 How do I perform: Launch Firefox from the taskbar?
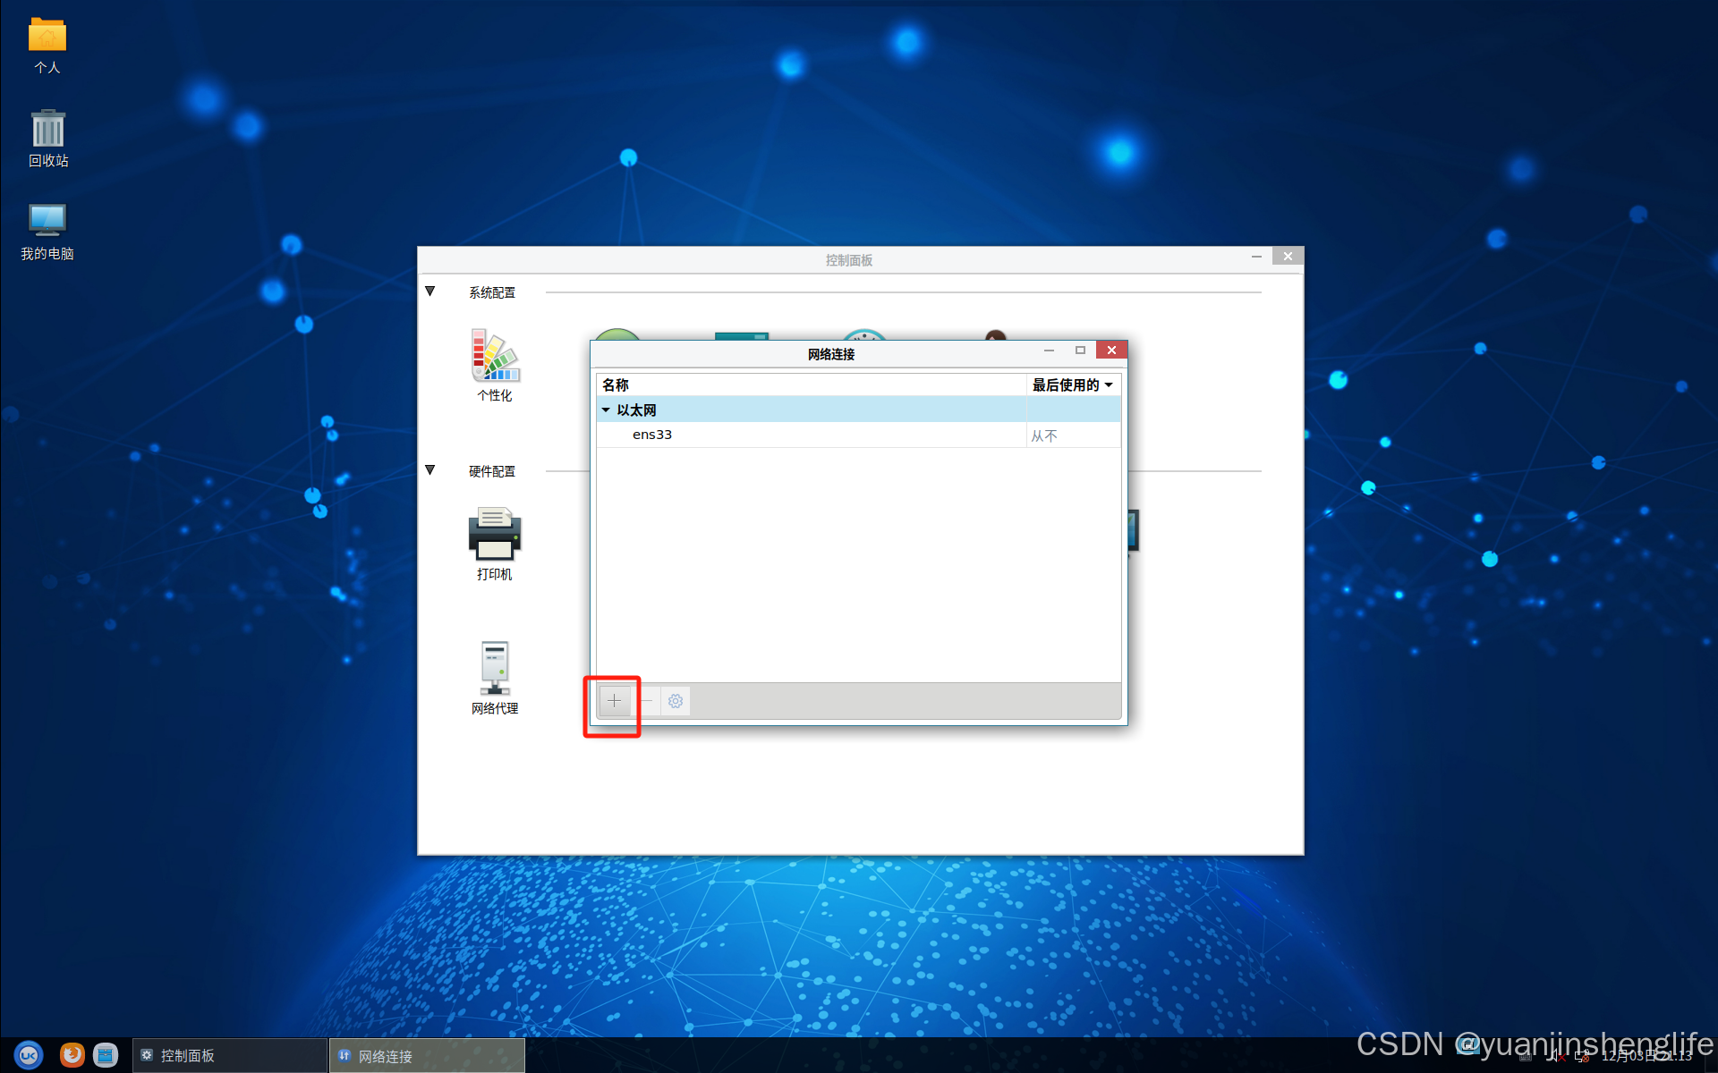(72, 1055)
